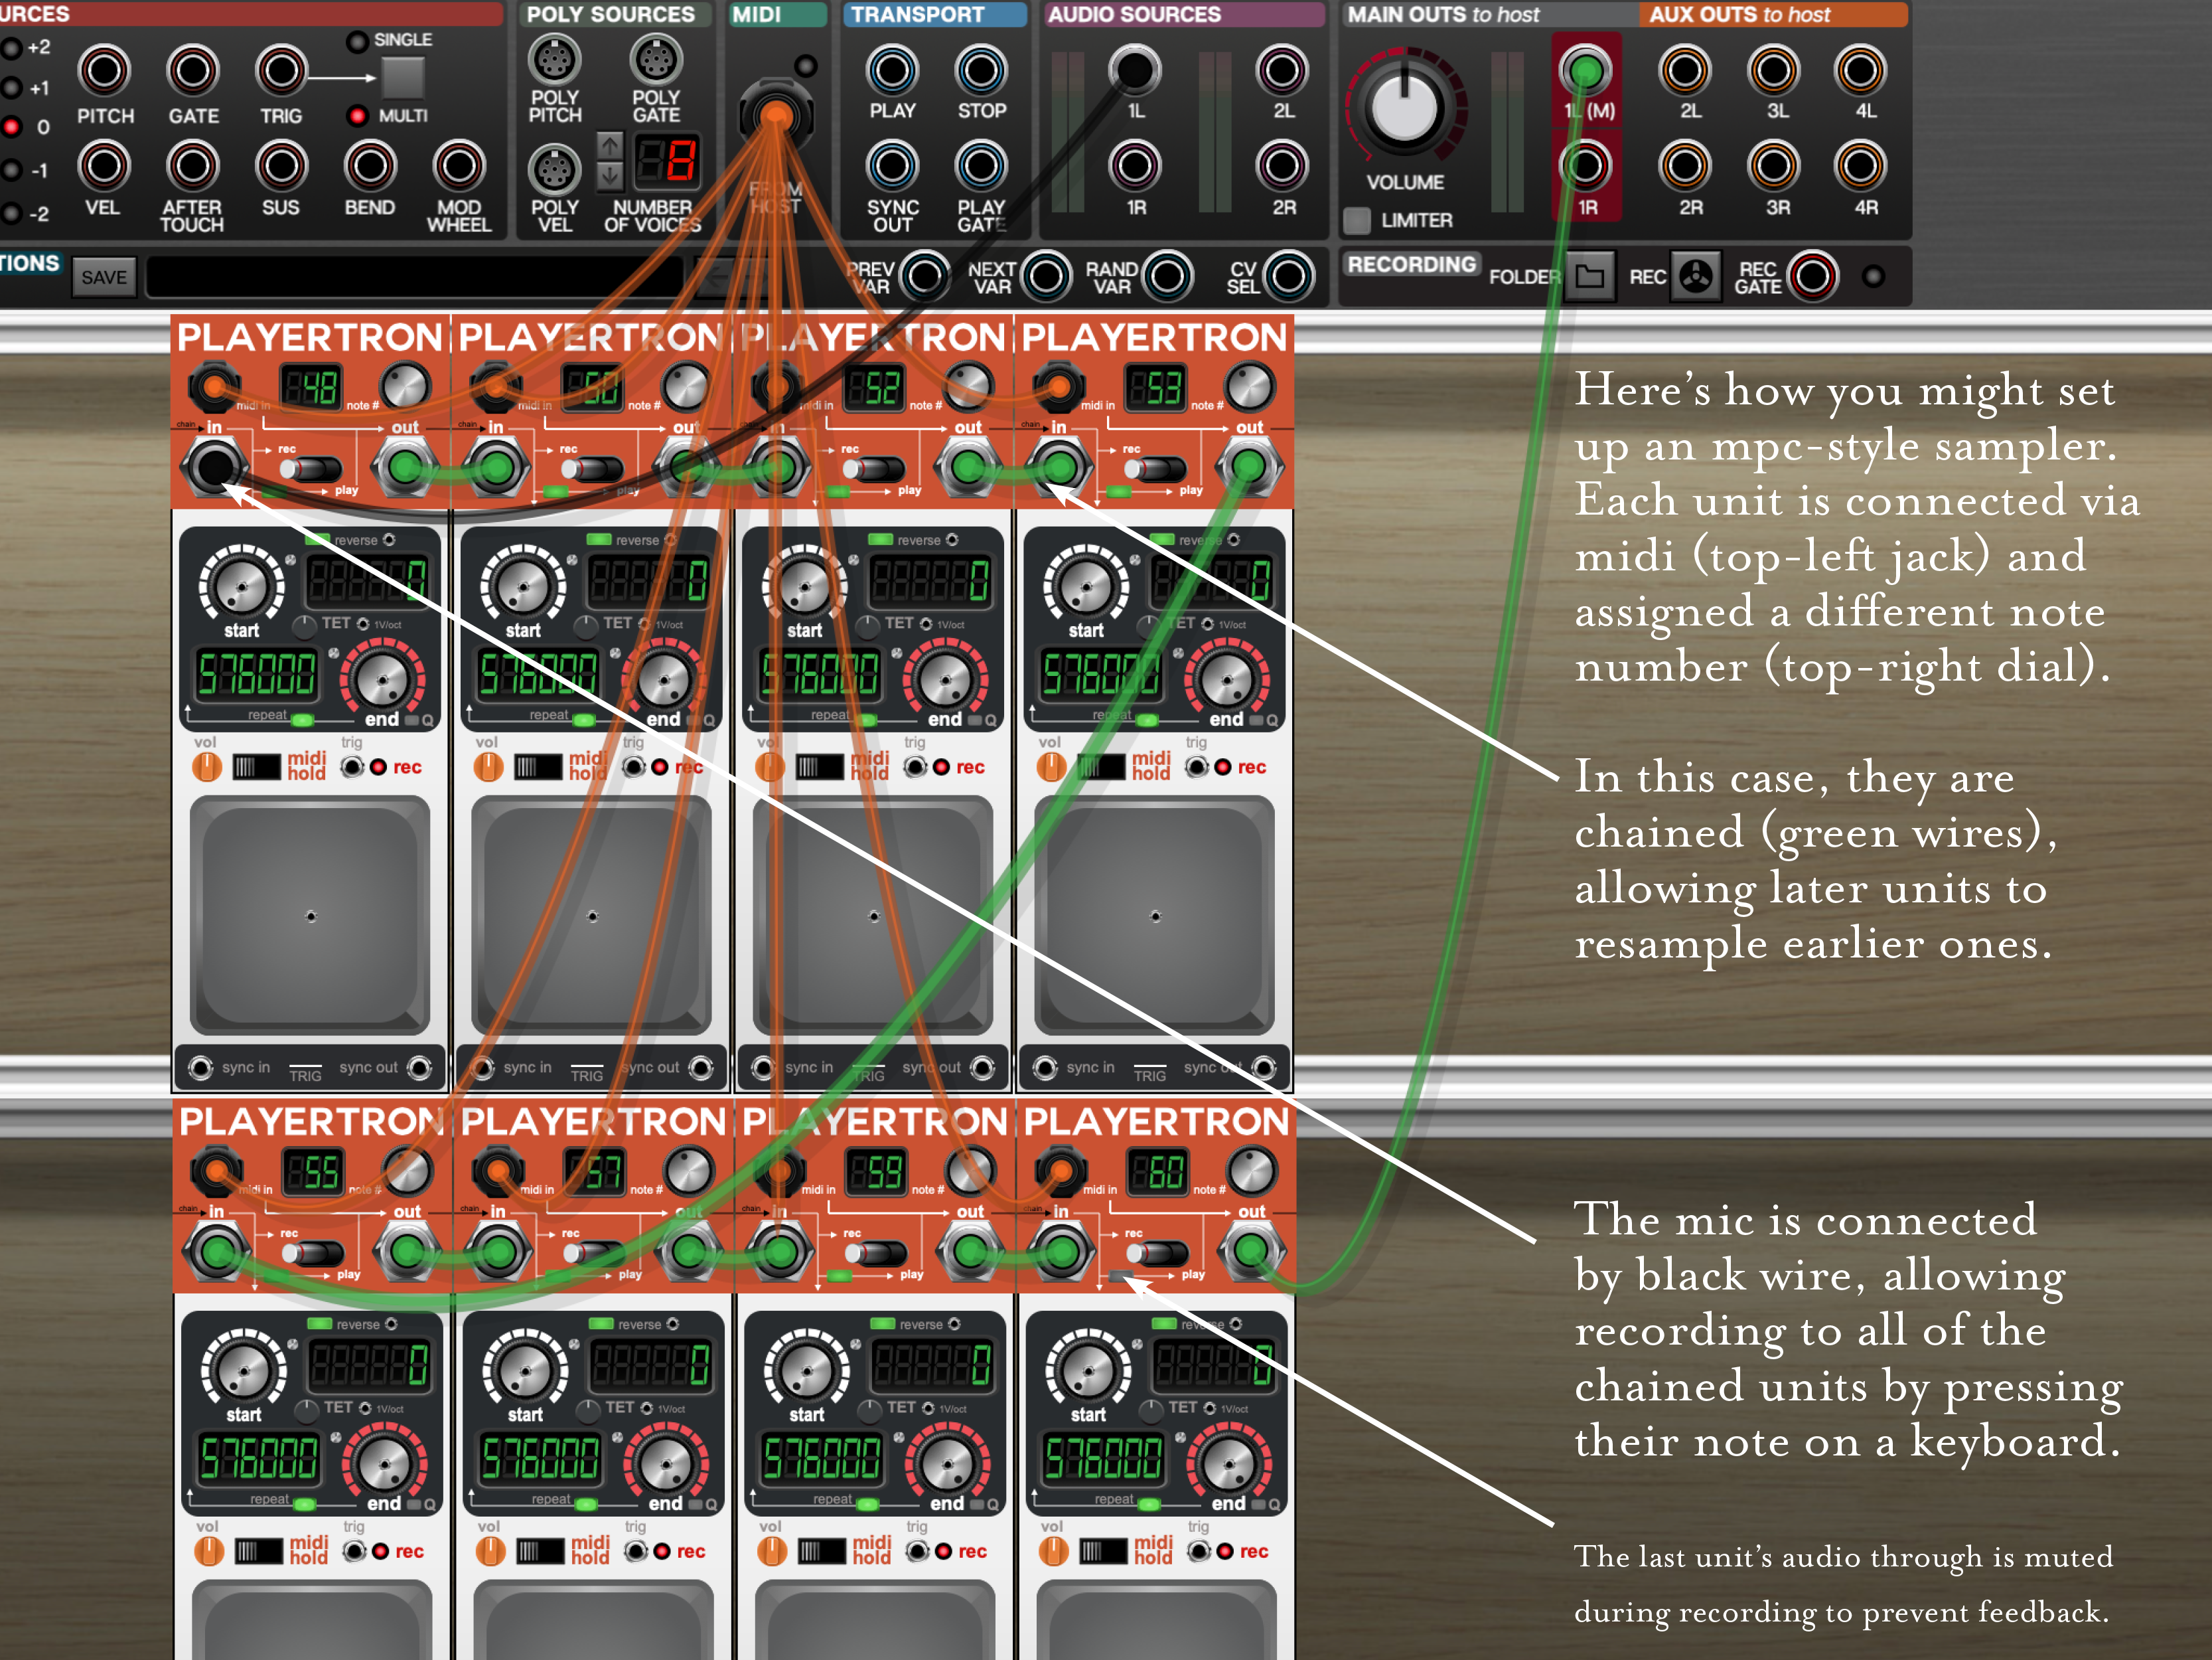Image resolution: width=2212 pixels, height=1660 pixels.
Task: Click the NEXT VAR jack
Action: 1046,276
